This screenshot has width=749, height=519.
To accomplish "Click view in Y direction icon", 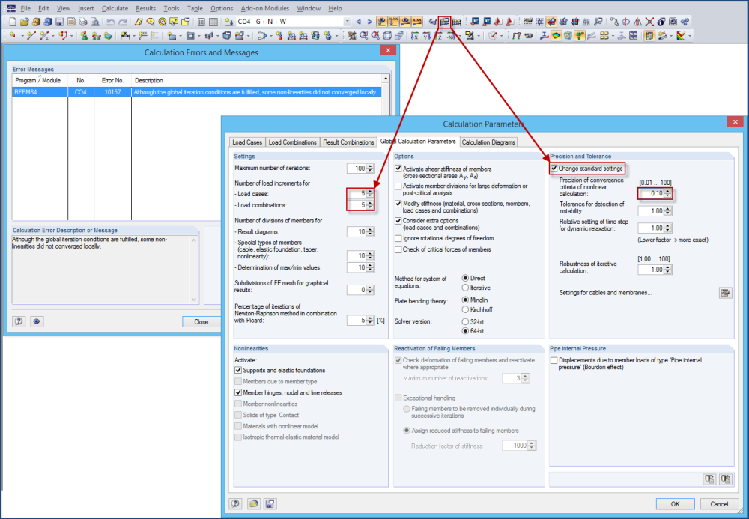I will pyautogui.click(x=427, y=36).
